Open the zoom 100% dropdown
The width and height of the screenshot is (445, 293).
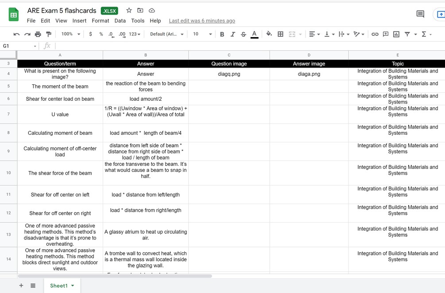71,34
